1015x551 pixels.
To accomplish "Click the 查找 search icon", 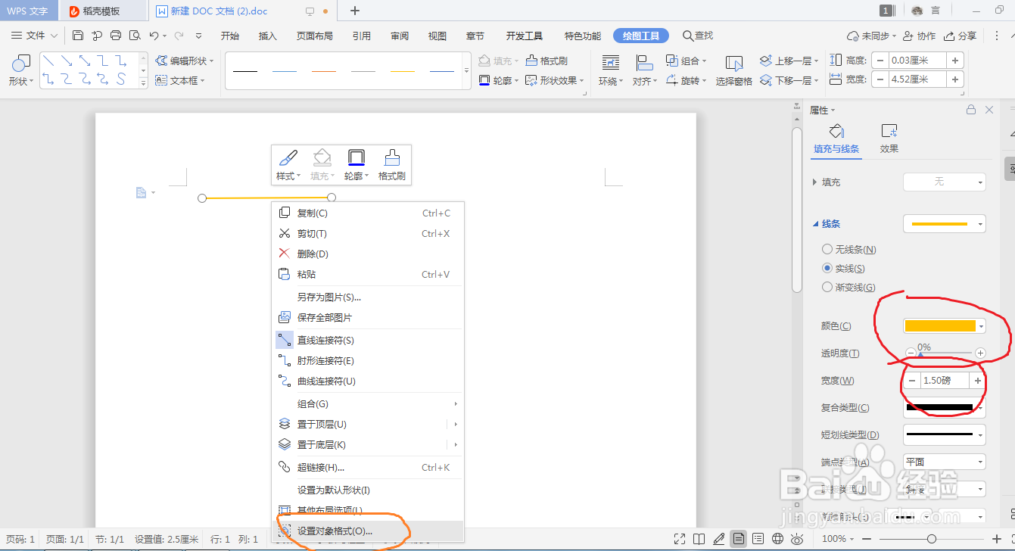I will (x=688, y=36).
